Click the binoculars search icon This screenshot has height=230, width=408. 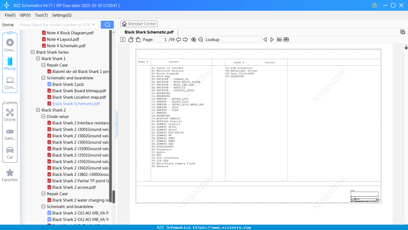click(286, 40)
